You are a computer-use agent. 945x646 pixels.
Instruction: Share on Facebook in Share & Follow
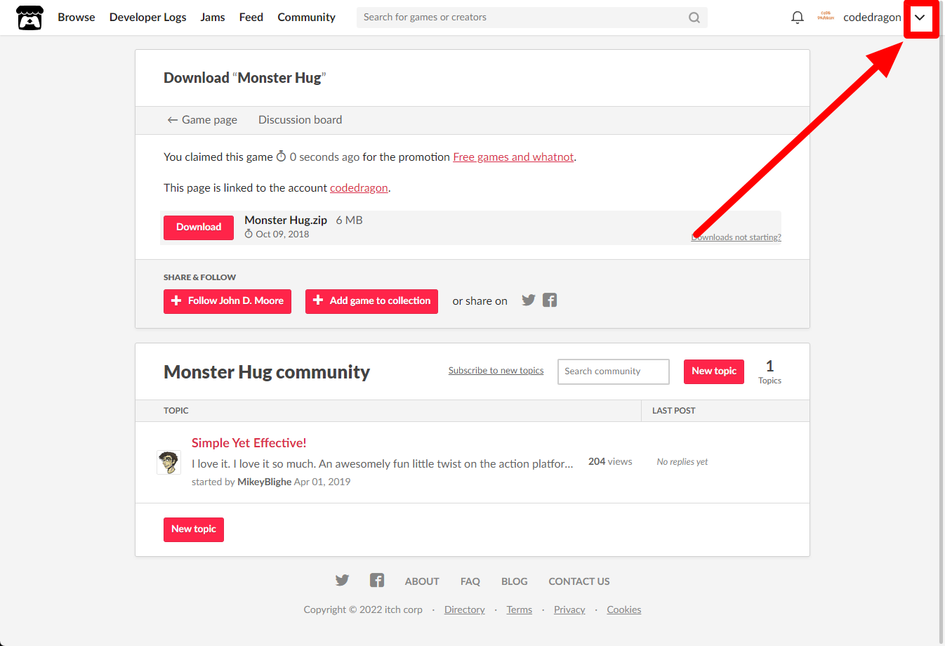550,301
